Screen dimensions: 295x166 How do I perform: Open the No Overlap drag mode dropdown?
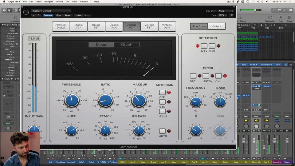(244, 25)
